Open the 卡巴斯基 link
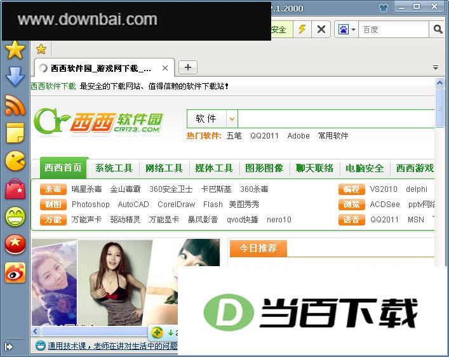The width and height of the screenshot is (449, 357). tap(216, 189)
